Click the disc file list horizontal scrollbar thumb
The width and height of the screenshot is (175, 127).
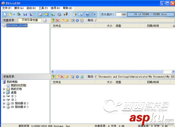click(x=109, y=72)
